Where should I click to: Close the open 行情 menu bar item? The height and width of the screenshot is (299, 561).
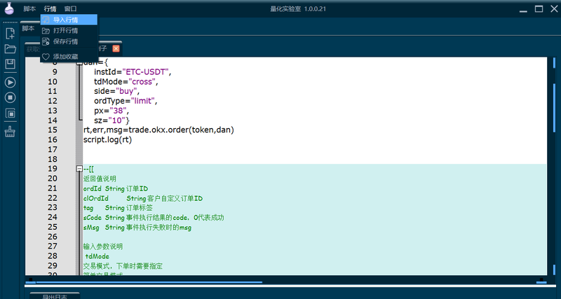(50, 9)
